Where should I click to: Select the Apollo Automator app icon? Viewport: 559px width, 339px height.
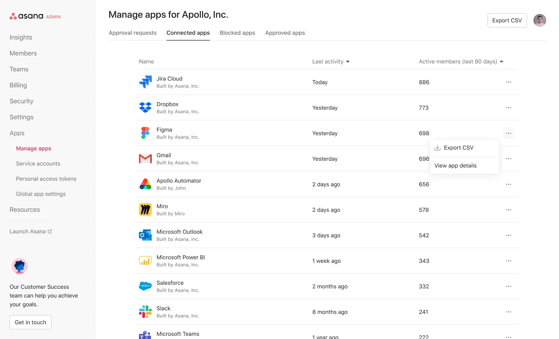point(145,184)
